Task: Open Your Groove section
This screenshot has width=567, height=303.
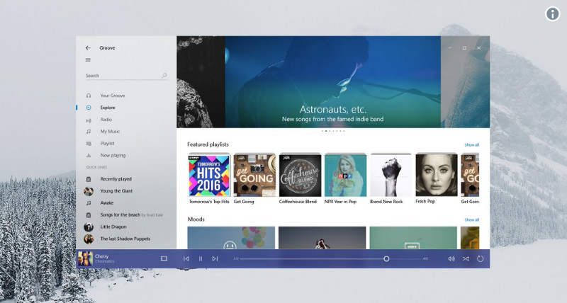Action: (113, 96)
